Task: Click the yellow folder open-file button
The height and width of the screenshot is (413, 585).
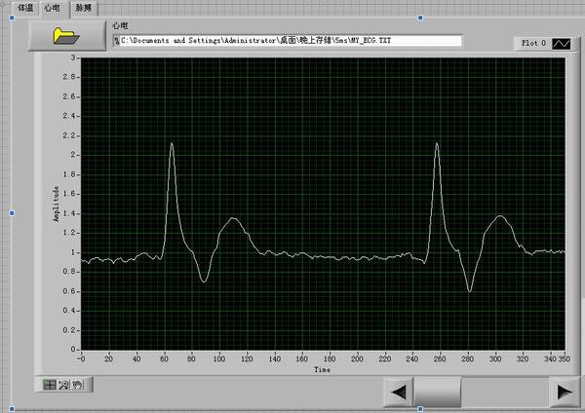Action: pos(67,36)
